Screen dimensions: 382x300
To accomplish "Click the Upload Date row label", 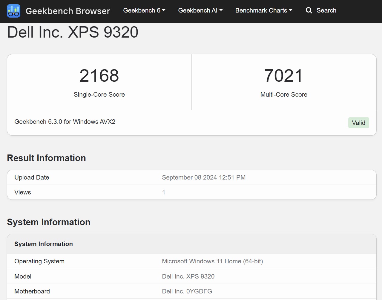I will (32, 177).
